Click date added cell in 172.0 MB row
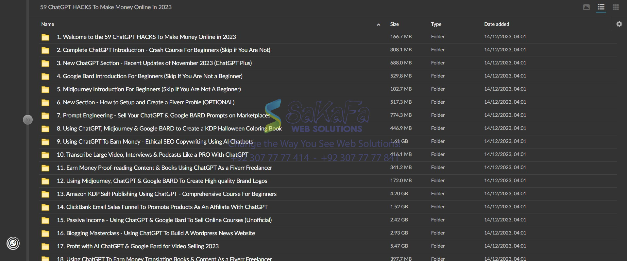Image resolution: width=627 pixels, height=261 pixels. point(505,181)
